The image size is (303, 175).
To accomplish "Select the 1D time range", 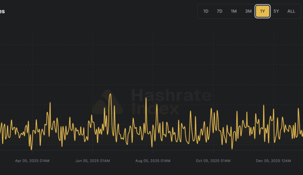I will click(206, 11).
